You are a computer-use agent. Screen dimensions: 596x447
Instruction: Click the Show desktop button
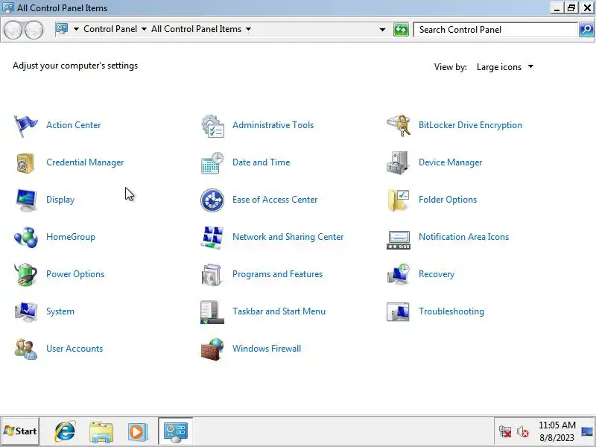pos(587,431)
